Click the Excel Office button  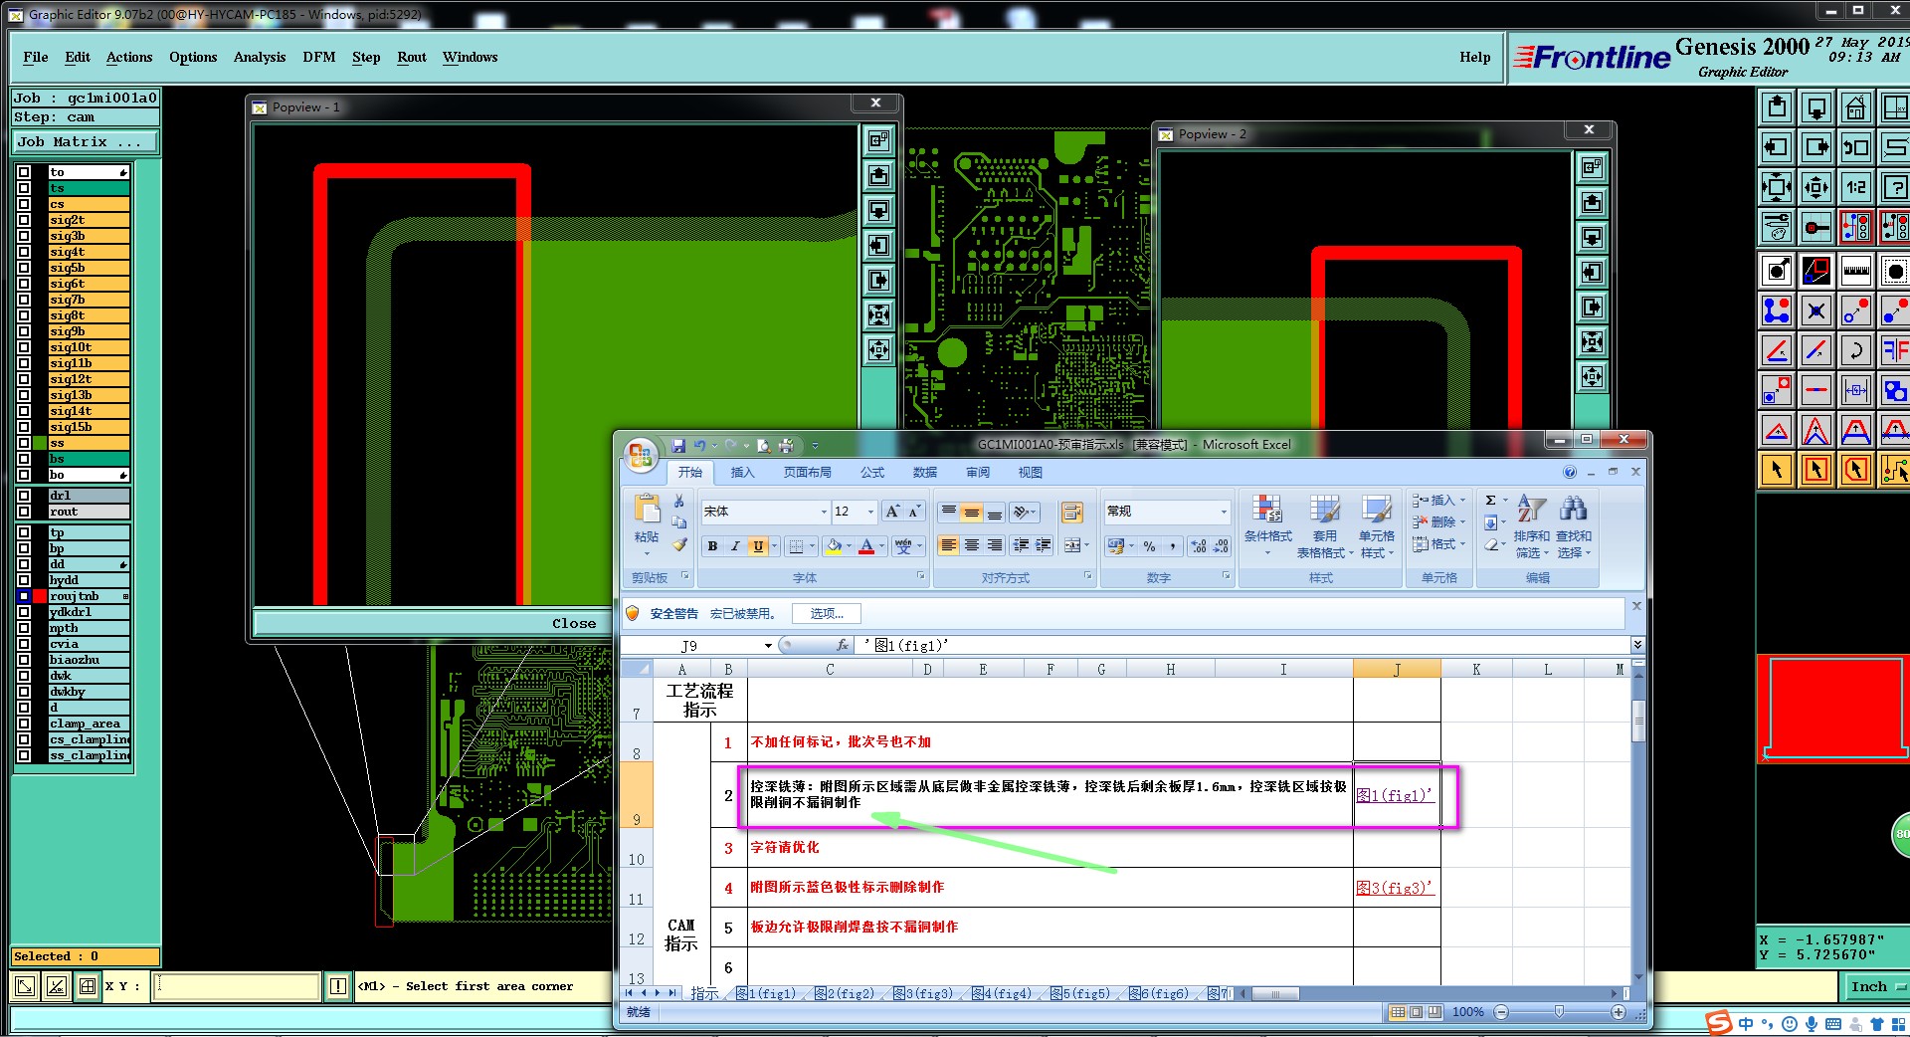tap(641, 456)
